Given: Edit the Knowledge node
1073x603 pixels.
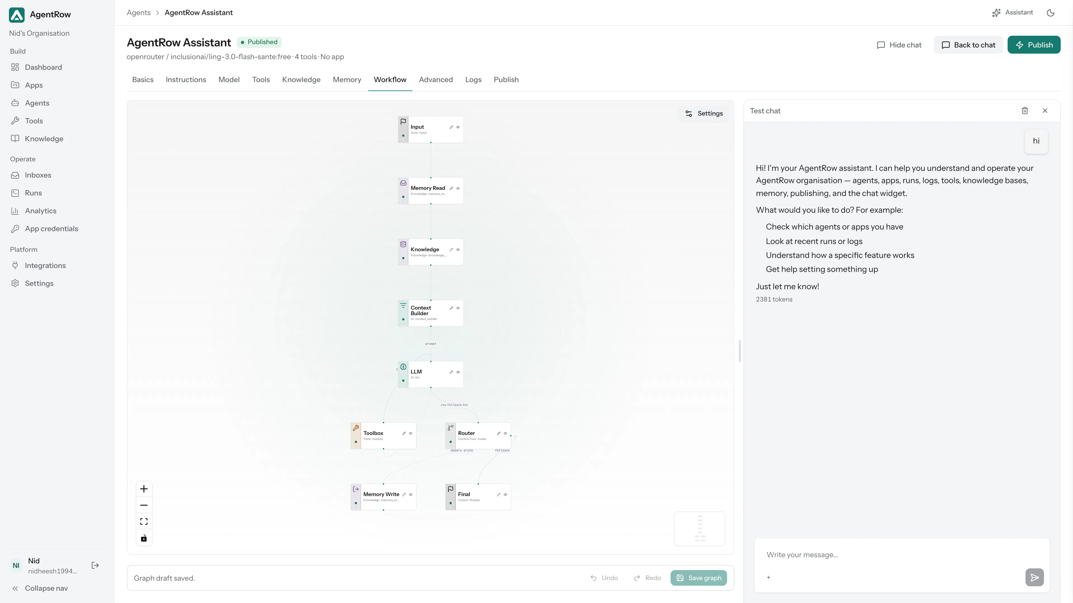Looking at the screenshot, I should [x=451, y=250].
